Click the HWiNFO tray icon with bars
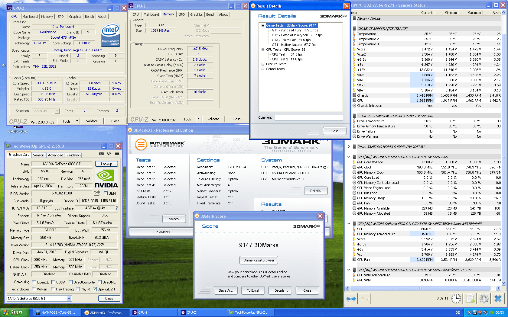 click(474, 312)
